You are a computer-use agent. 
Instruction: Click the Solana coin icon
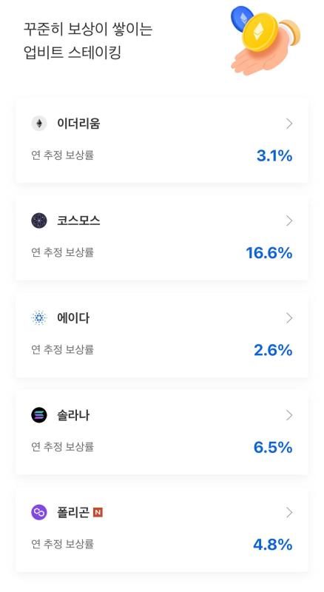pos(39,415)
